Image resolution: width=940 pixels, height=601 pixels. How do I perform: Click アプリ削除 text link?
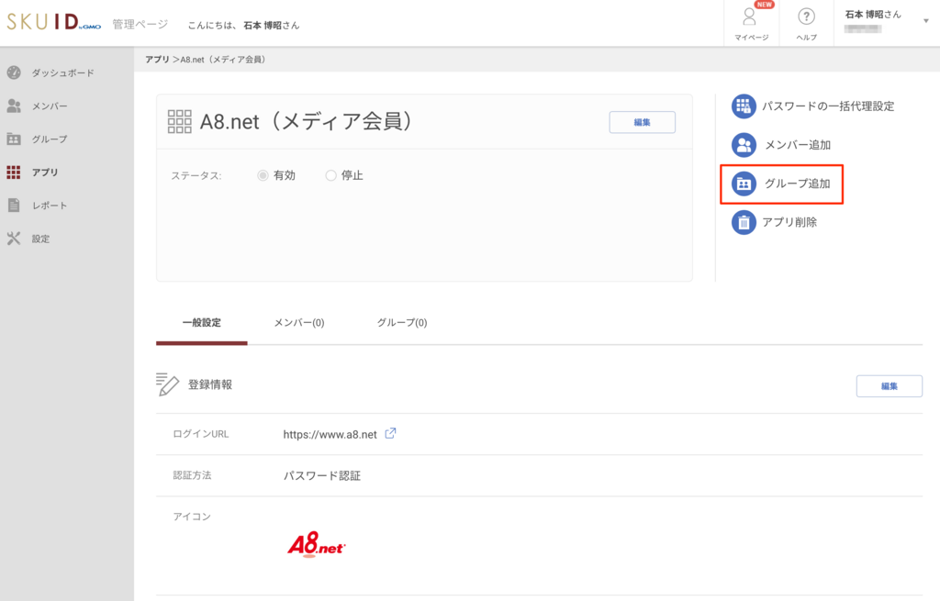pyautogui.click(x=789, y=222)
